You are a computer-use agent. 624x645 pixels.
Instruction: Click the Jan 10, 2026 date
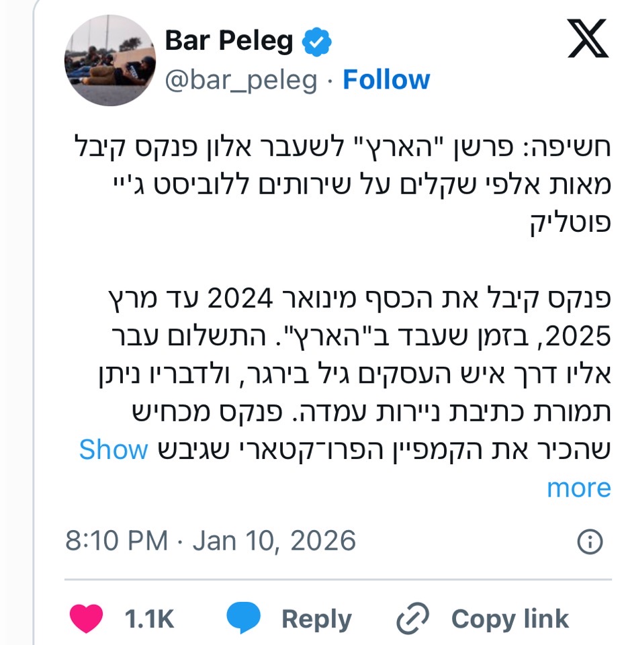(x=274, y=541)
